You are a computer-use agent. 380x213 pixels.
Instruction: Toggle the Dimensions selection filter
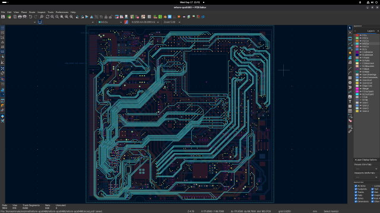(356, 201)
